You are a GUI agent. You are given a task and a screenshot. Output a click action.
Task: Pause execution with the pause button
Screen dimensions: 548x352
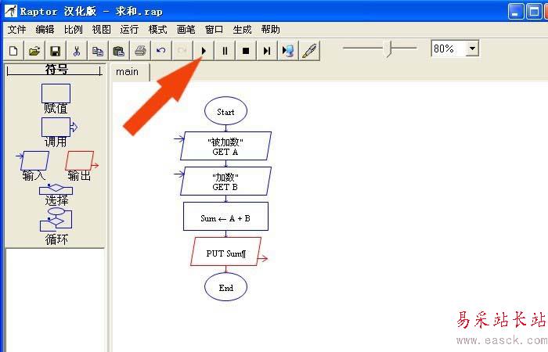(225, 51)
